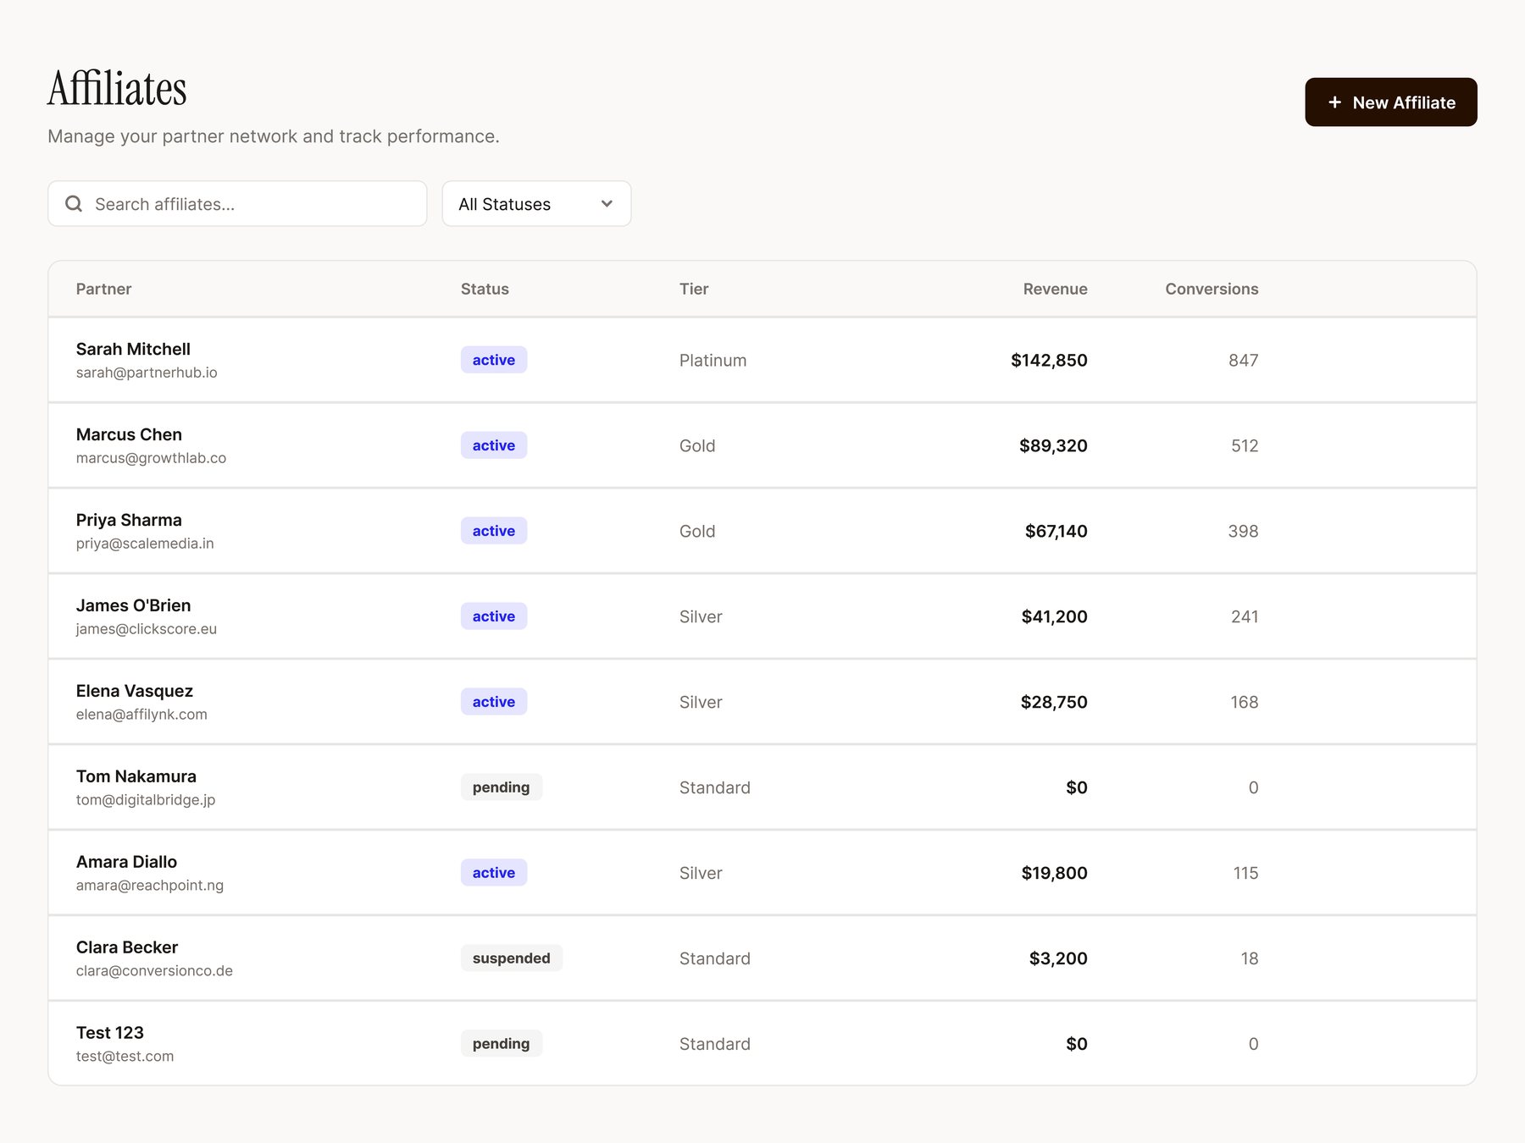Open the All Statuses dropdown
This screenshot has height=1143, width=1525.
pos(536,204)
